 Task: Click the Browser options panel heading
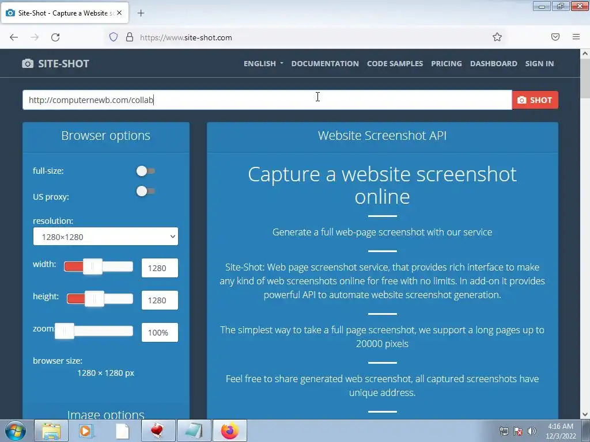click(x=106, y=135)
